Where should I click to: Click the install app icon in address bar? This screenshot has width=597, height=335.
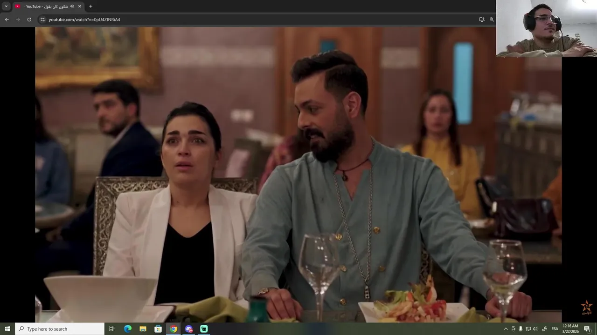point(482,20)
